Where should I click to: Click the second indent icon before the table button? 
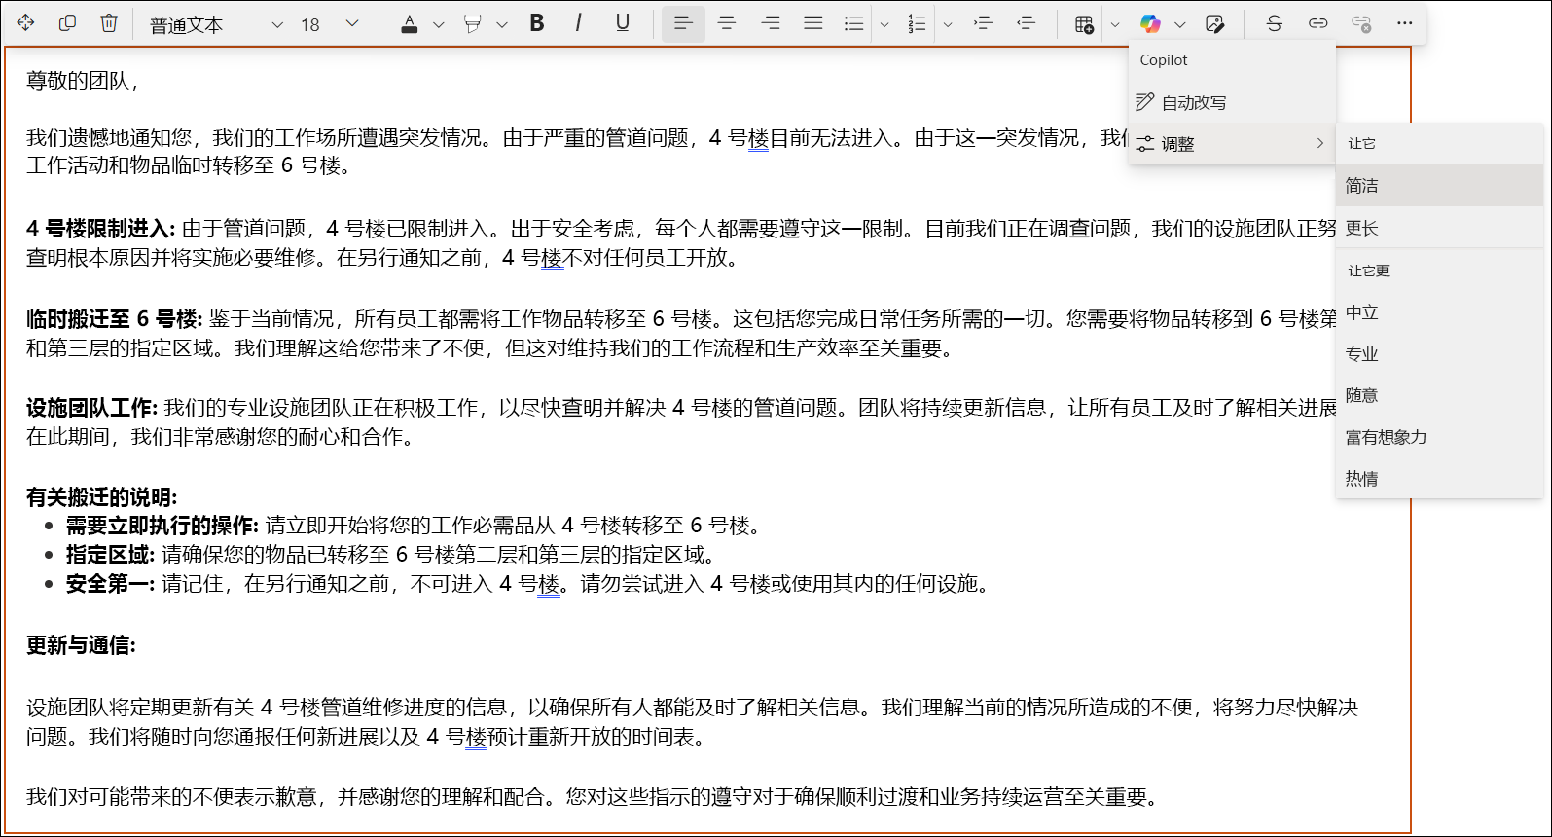(x=1026, y=23)
